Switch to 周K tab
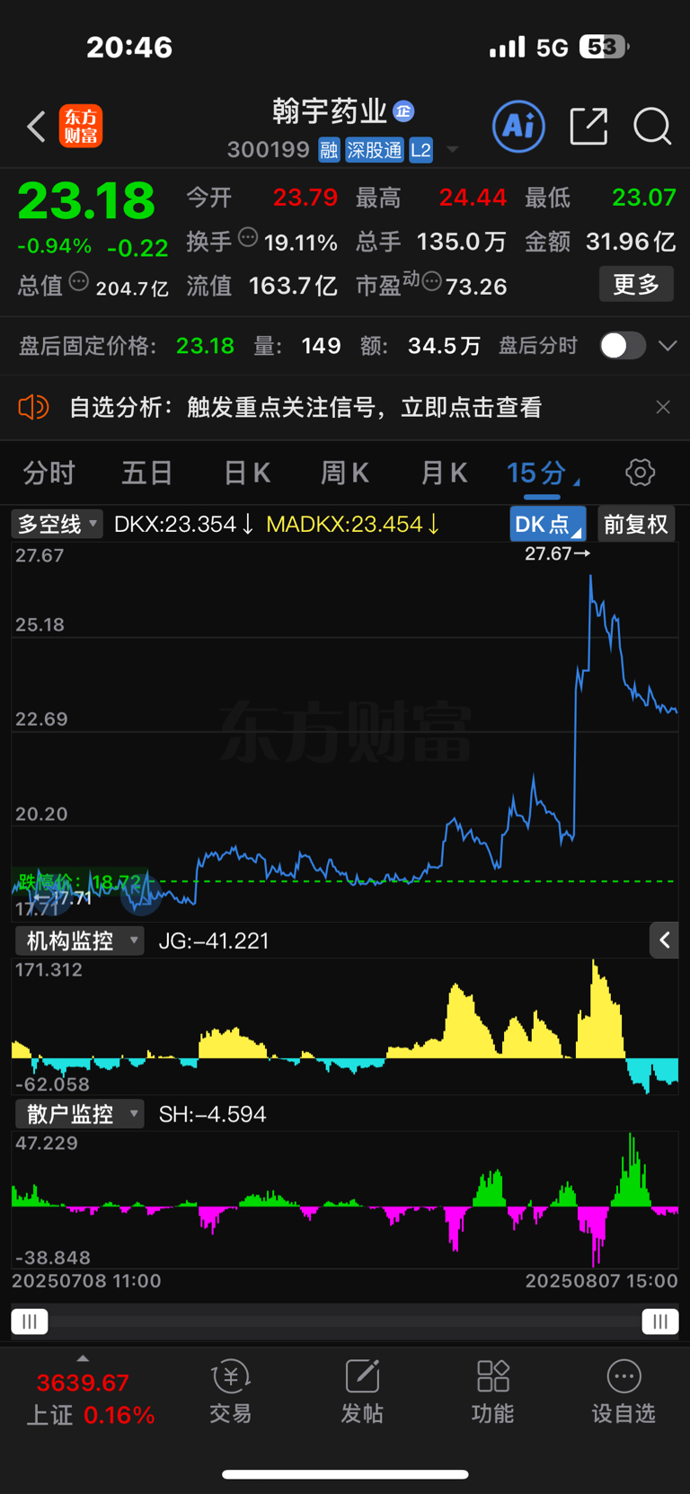690x1494 pixels. (345, 473)
